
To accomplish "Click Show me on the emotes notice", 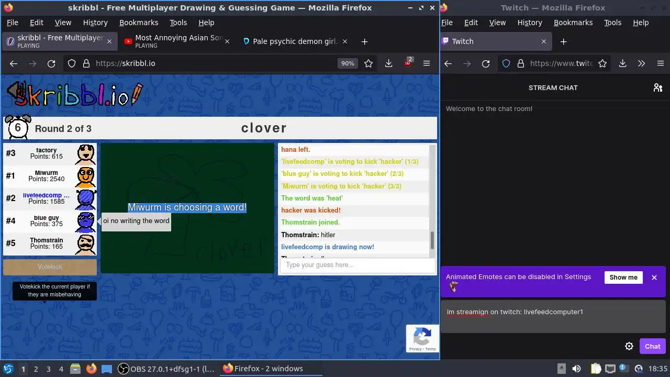I will (x=623, y=278).
